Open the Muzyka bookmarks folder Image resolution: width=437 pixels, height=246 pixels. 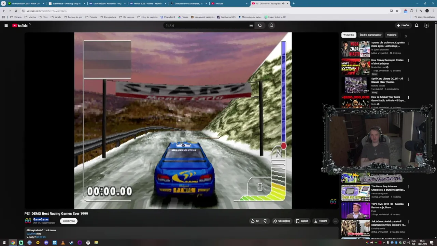[x=30, y=17]
